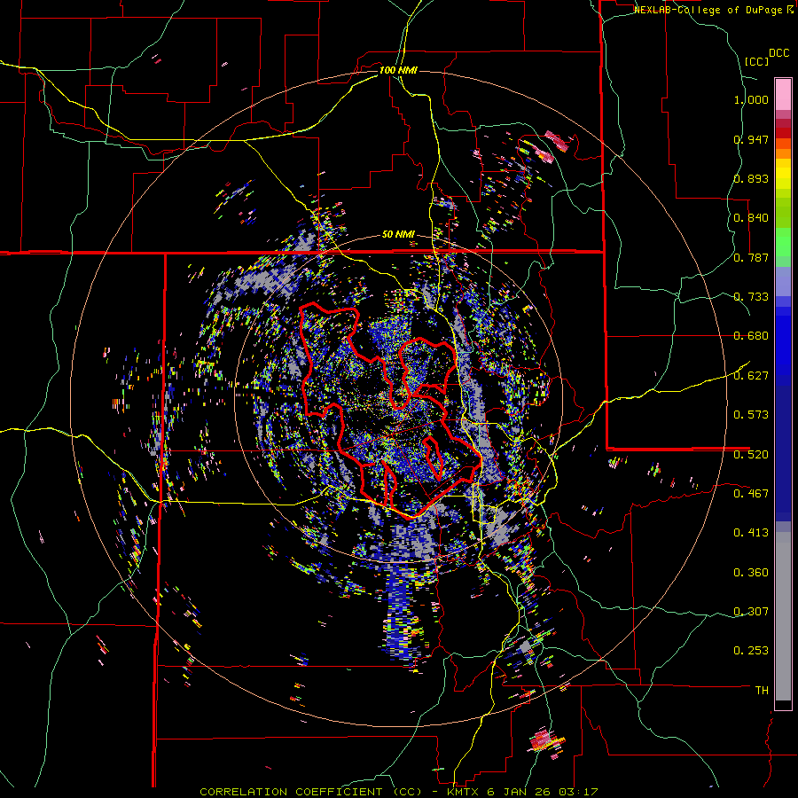Click the 0.947 legend value
Image resolution: width=798 pixels, height=798 pixels.
[x=751, y=139]
